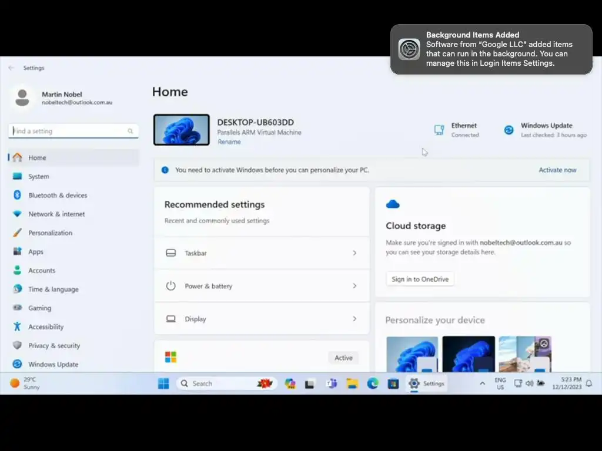Image resolution: width=602 pixels, height=451 pixels.
Task: Expand Power & battery chevron
Action: tap(354, 286)
